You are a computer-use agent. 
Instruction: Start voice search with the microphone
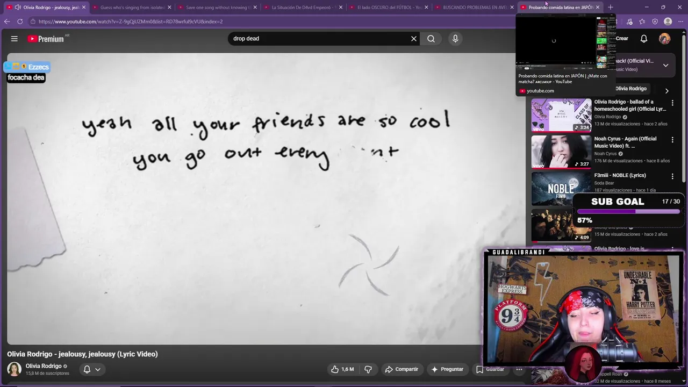click(x=455, y=39)
